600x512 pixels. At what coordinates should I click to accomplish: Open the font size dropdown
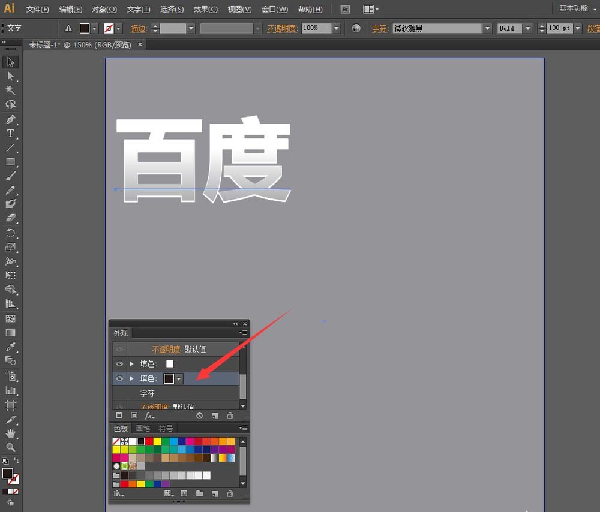point(578,28)
